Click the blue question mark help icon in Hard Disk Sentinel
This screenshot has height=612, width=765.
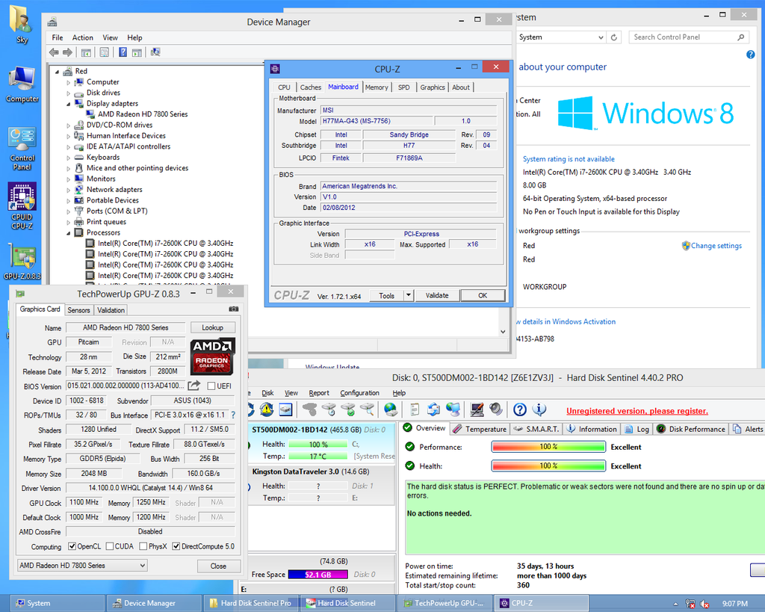(519, 409)
